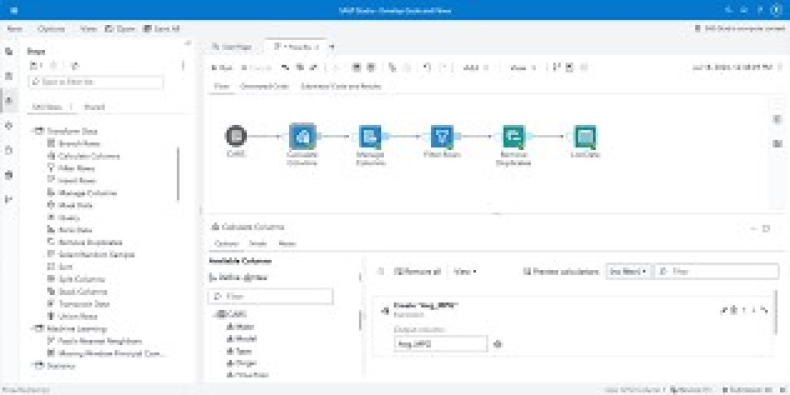Click the Cancel button in flow toolbar
790x395 pixels.
(x=257, y=67)
